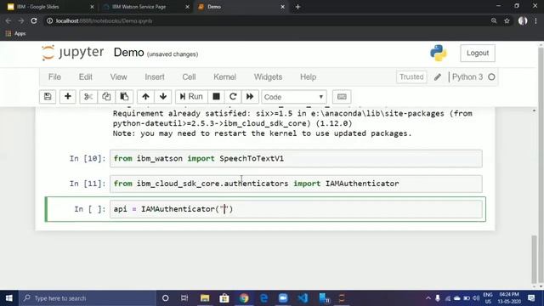Open Chrome's three-dot menu
The image size is (544, 306).
[536, 20]
